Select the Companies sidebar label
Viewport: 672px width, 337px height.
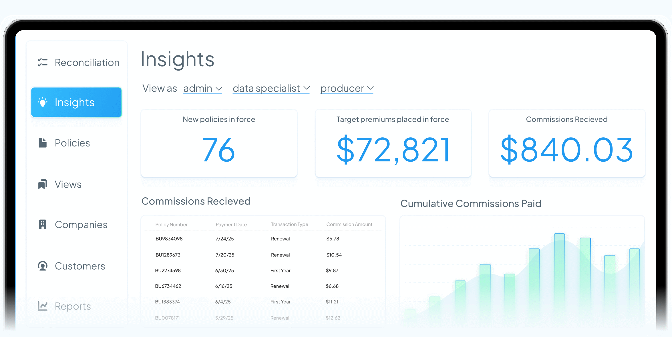81,224
